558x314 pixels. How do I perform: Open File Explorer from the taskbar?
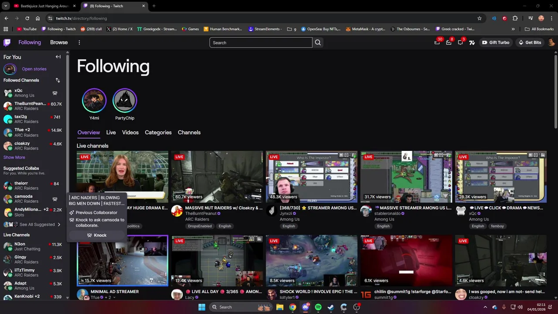tap(280, 307)
